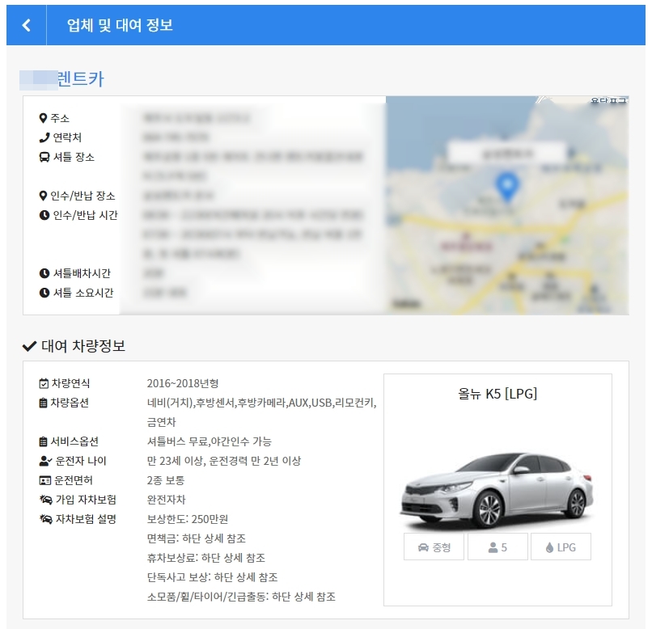The image size is (652, 629).
Task: Click the silver K5 car image
Action: coord(497,490)
